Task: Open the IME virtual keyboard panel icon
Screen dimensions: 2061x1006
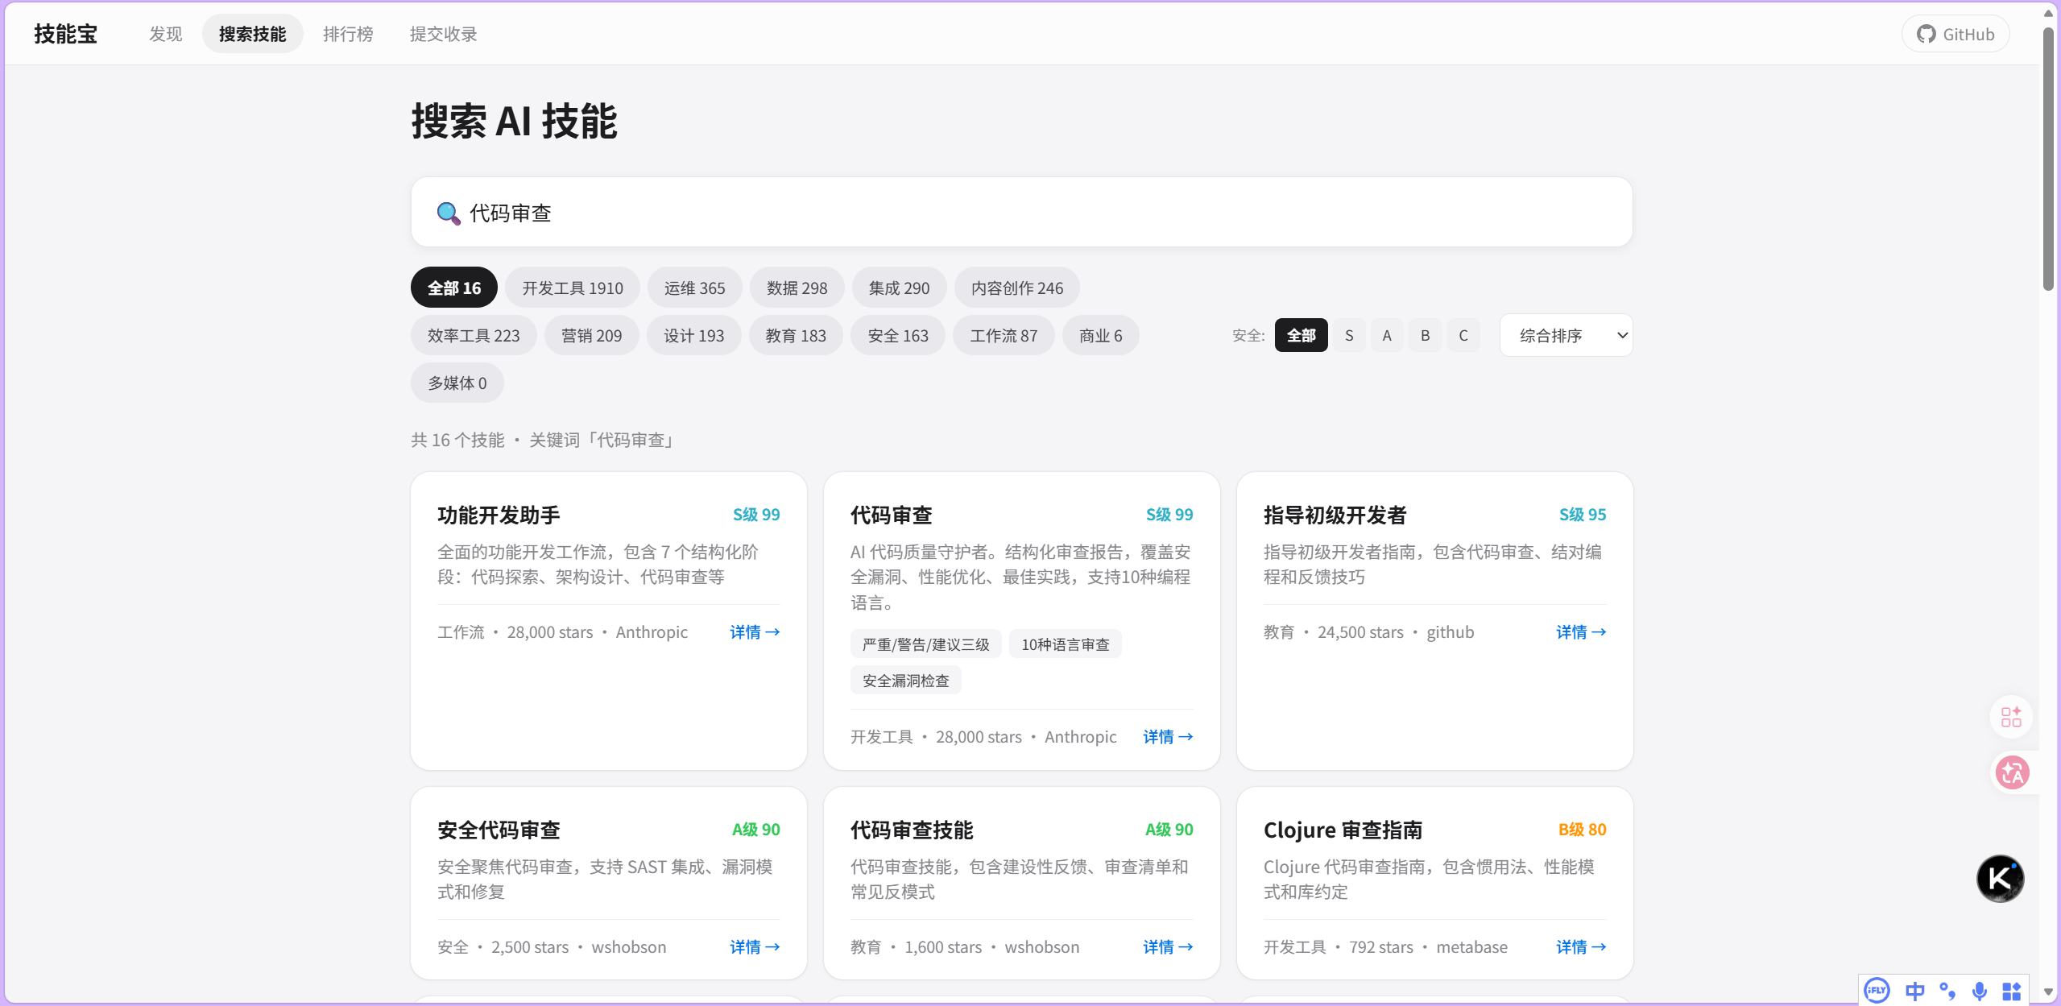Action: click(2011, 991)
